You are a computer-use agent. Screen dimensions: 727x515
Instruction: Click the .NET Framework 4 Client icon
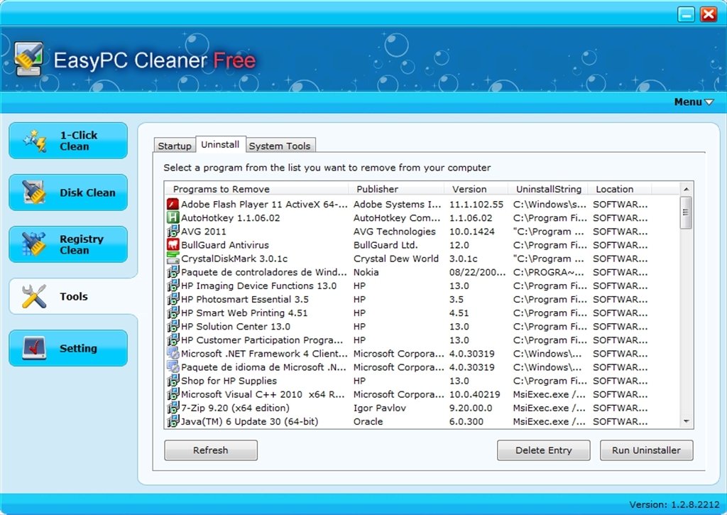coord(173,353)
